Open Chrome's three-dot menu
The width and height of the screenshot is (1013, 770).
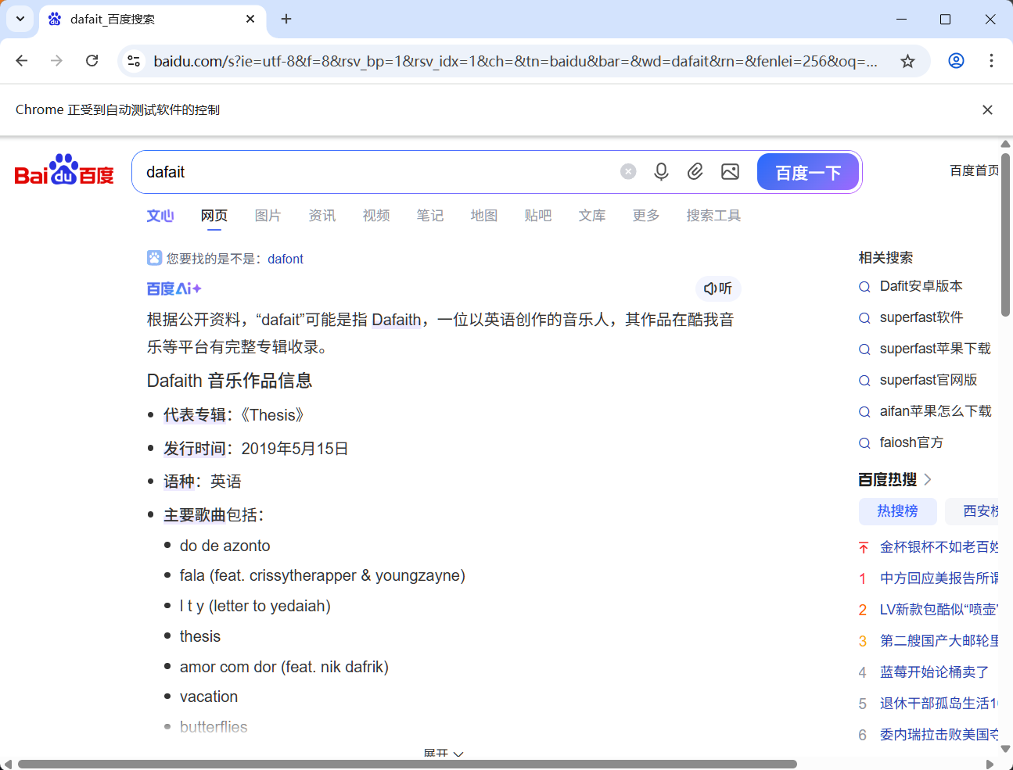[991, 61]
